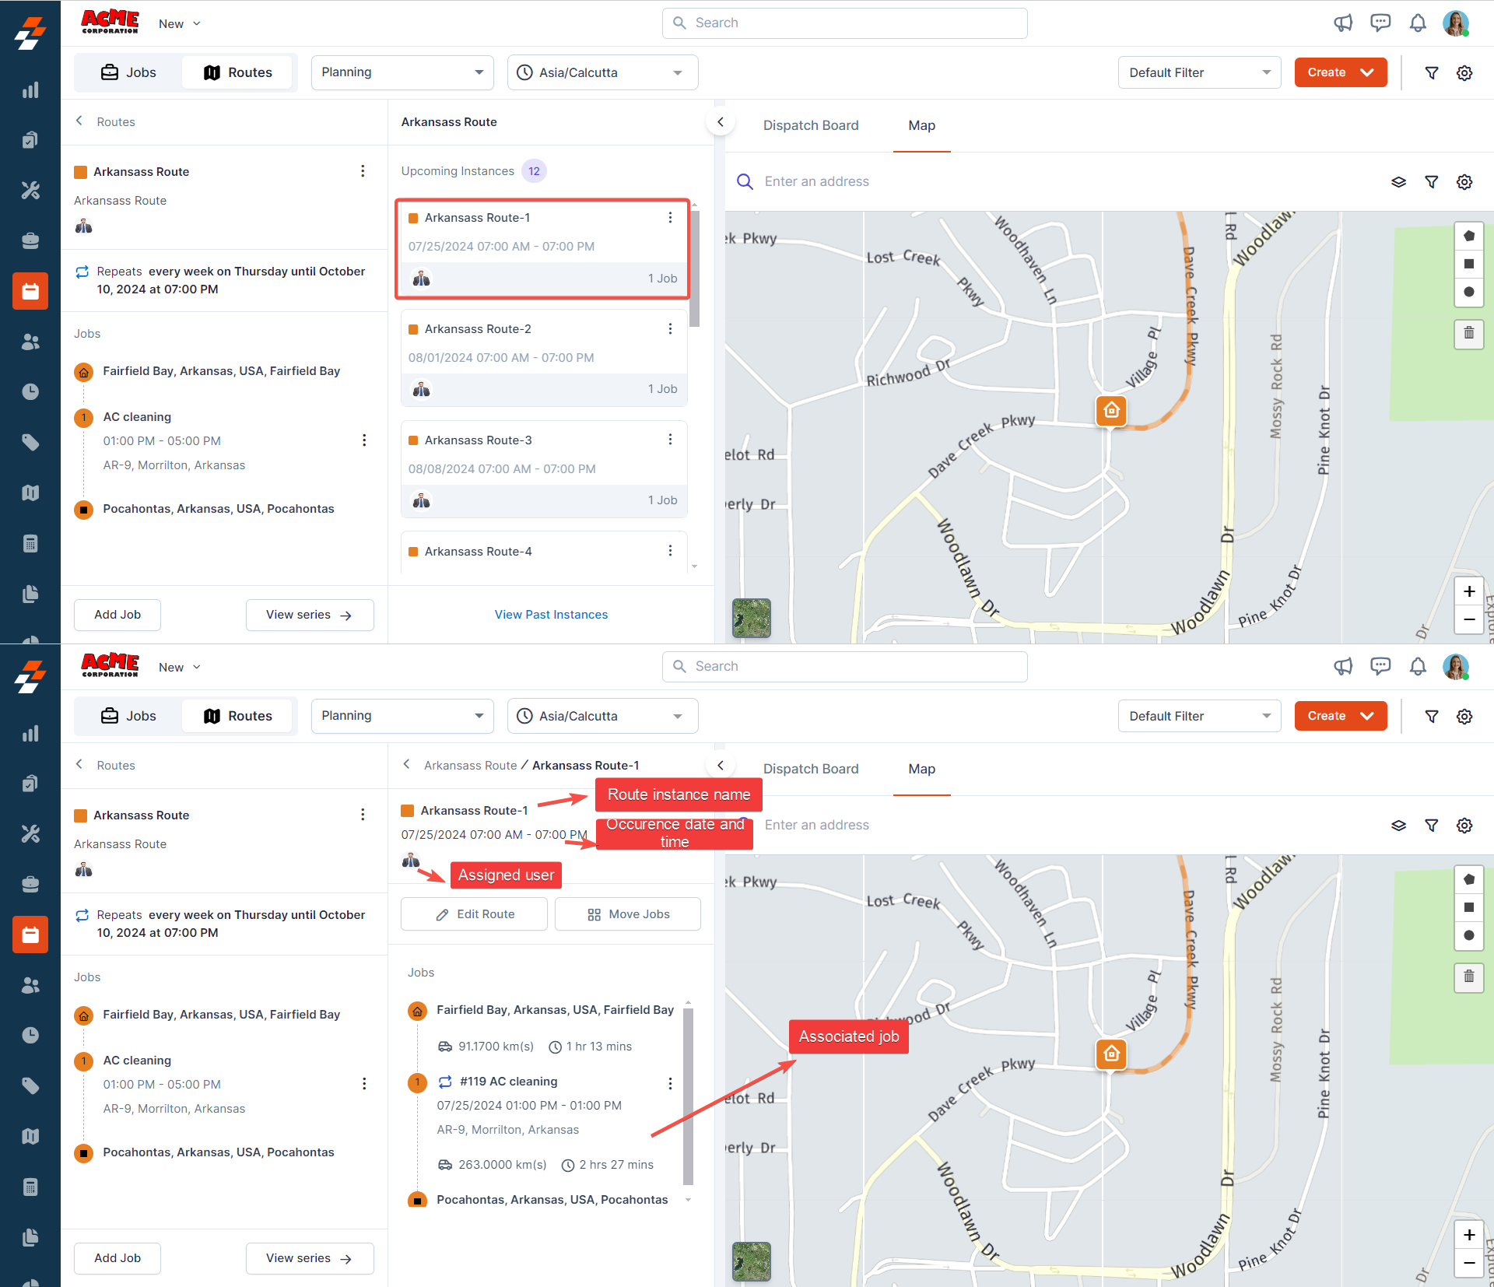Click orange color square of Arkansass Route-3
This screenshot has height=1287, width=1494.
point(414,440)
